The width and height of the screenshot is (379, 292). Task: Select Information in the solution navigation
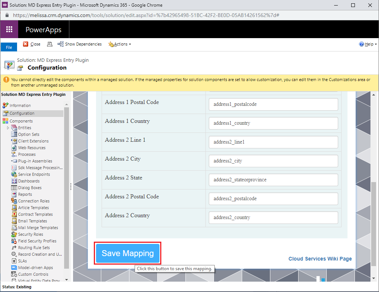[20, 105]
